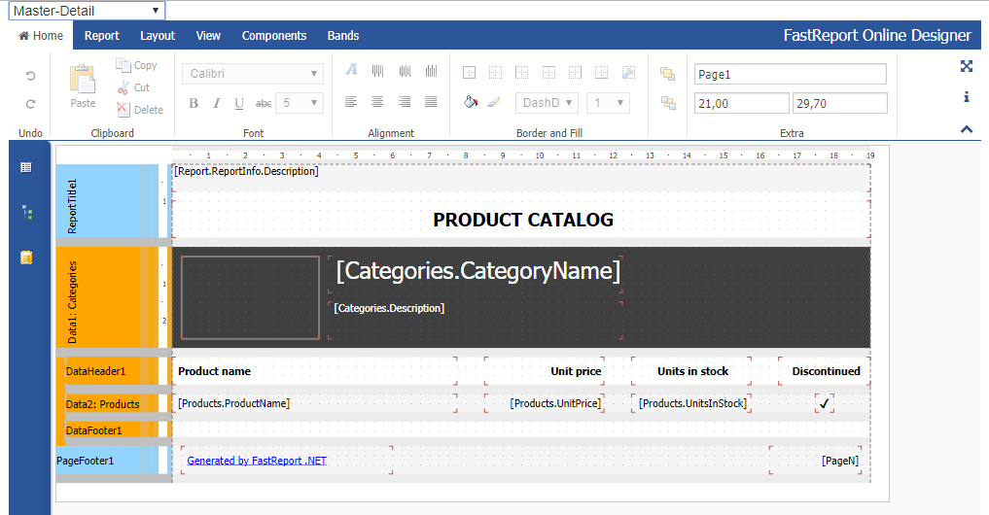Select the category picture placeholder box
Viewport: 989px width, 515px height.
(x=250, y=297)
